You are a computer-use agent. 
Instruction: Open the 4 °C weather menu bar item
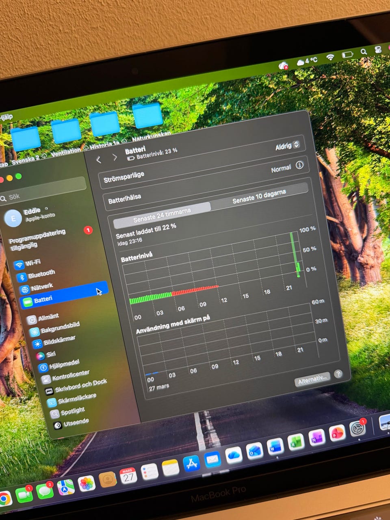[x=308, y=61]
